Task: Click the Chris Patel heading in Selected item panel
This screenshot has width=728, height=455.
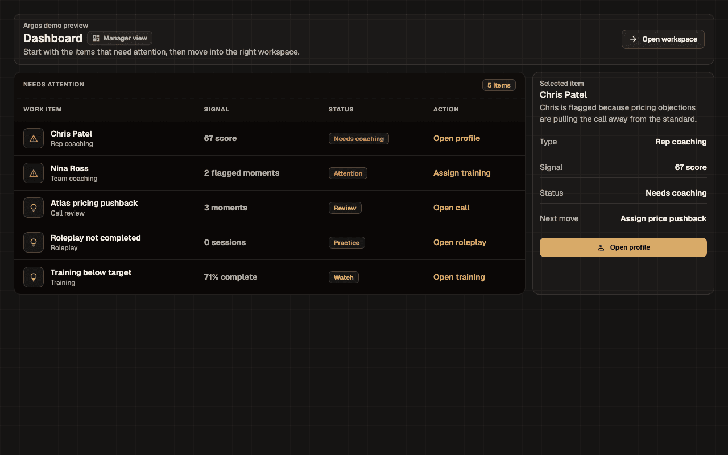Action: (564, 94)
